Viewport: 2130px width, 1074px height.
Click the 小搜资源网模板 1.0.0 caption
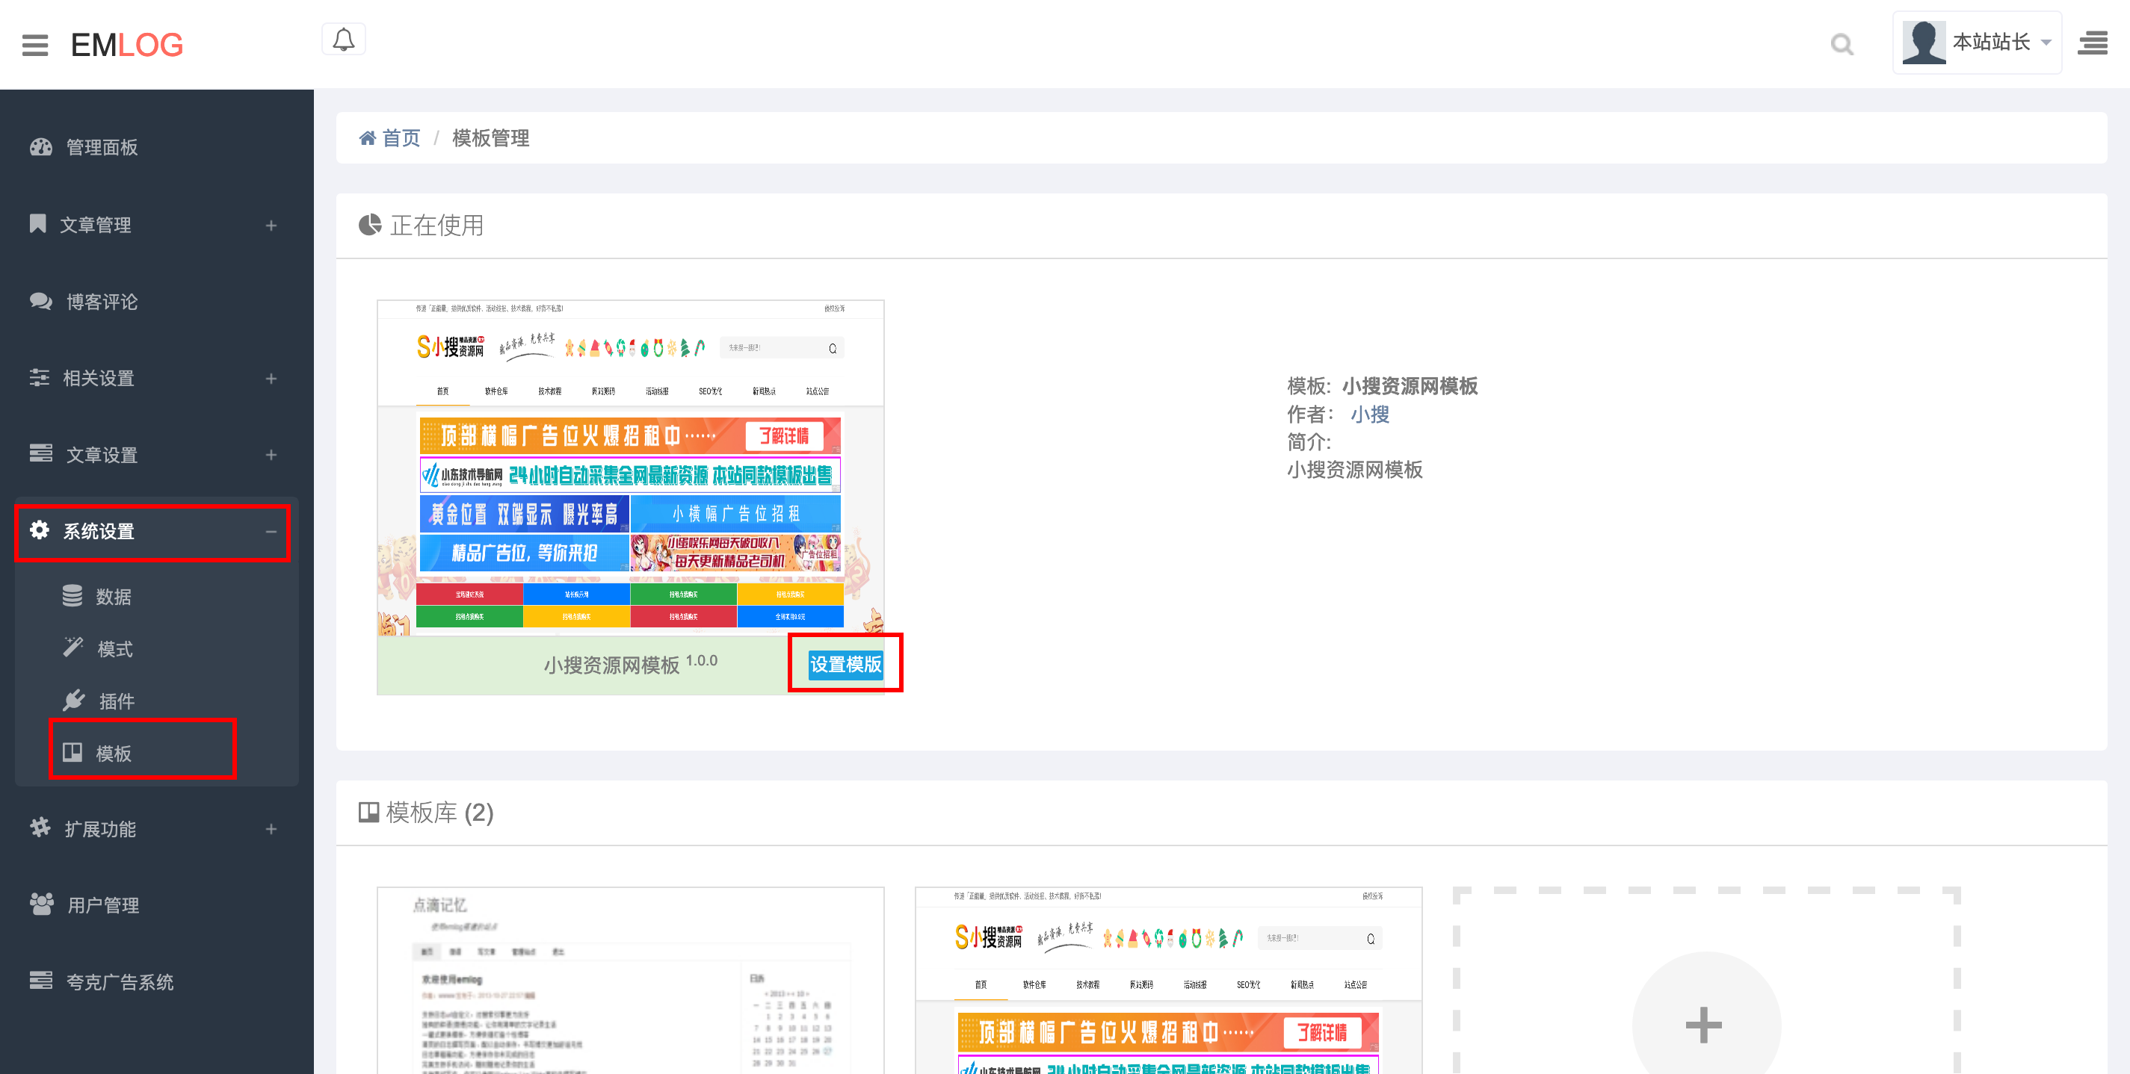pyautogui.click(x=631, y=663)
